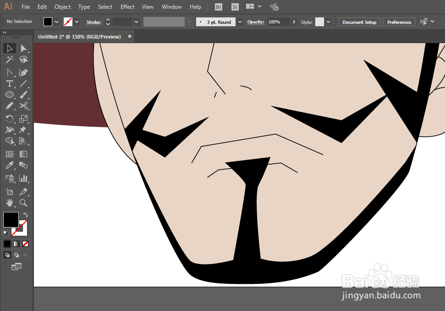Set paint mode to None
This screenshot has height=311, width=445.
pos(25,244)
